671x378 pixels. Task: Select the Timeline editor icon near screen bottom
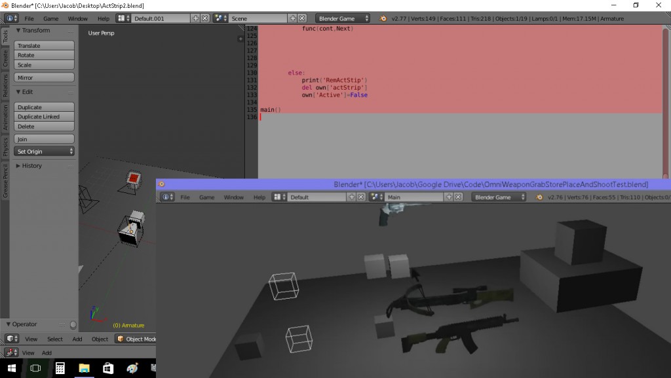[9, 352]
